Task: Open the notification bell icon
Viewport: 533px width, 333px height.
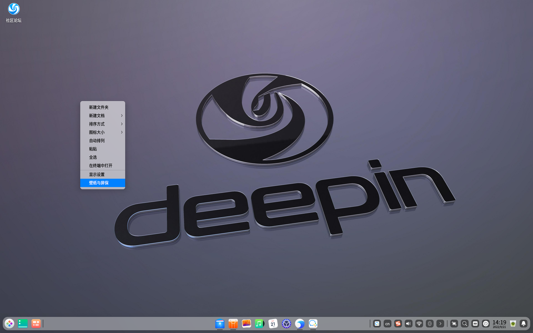Action: [524, 324]
